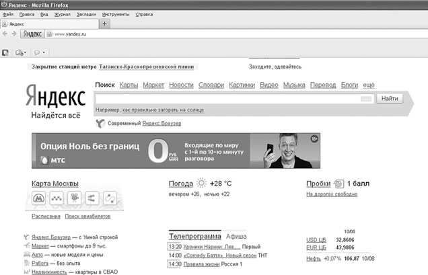Follow the Поиск авиабилетов link
Viewport: 428px width, 275px height.
tap(87, 217)
